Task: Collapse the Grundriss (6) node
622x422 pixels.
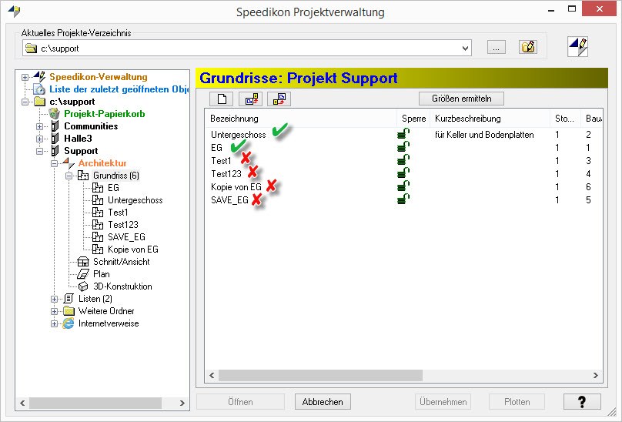Action: (69, 176)
